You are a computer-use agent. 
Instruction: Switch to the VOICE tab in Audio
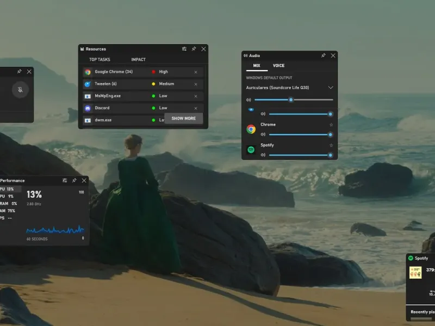278,65
